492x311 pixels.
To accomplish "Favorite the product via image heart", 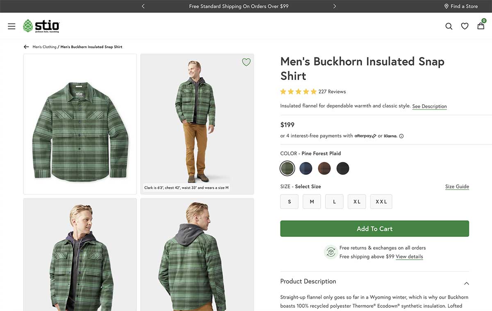I will coord(246,62).
